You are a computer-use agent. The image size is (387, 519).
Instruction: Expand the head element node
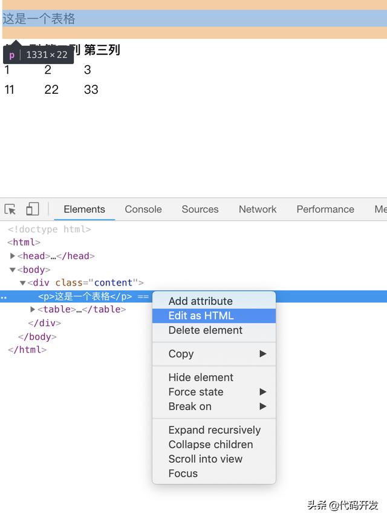[x=13, y=256]
